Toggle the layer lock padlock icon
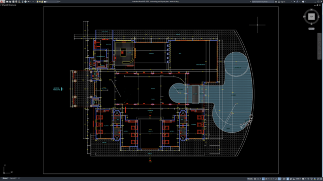 point(42,2)
